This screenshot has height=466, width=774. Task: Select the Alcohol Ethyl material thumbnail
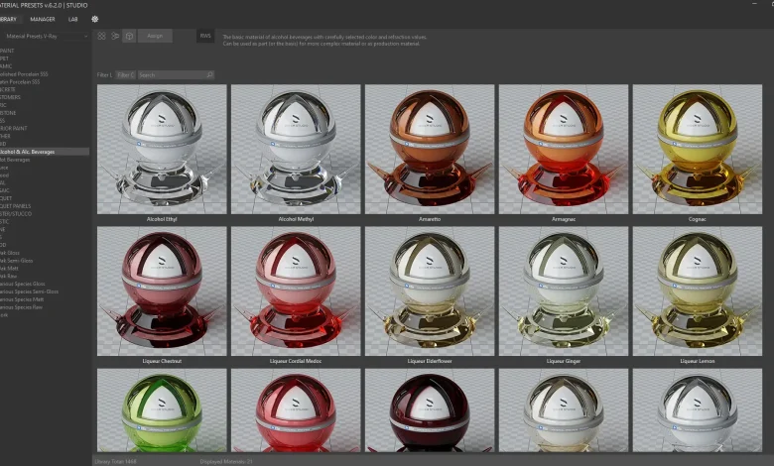pos(162,150)
